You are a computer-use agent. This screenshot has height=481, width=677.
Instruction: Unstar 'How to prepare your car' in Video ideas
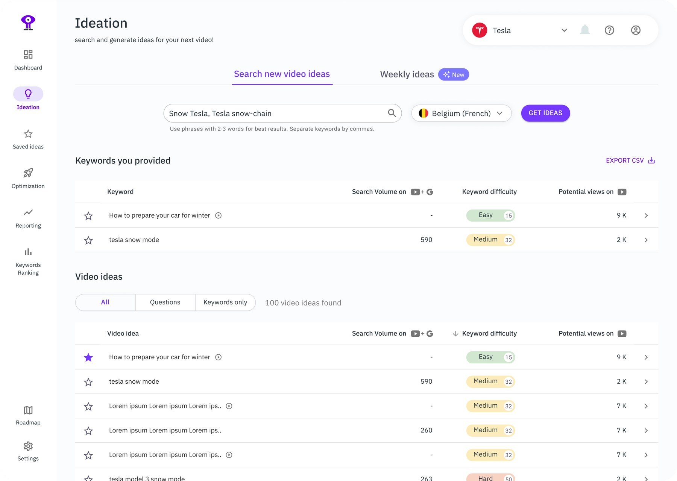tap(88, 357)
